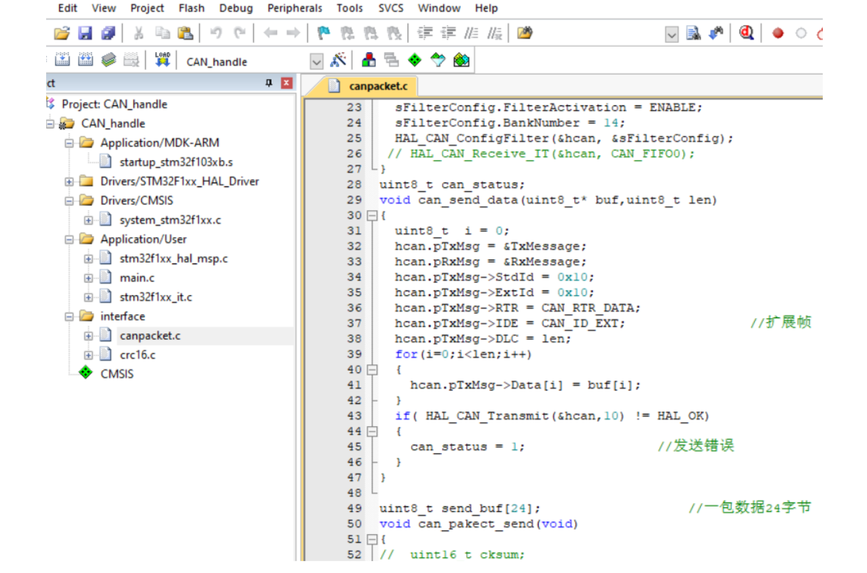Expand the main.c file node
867x573 pixels.
tap(88, 278)
